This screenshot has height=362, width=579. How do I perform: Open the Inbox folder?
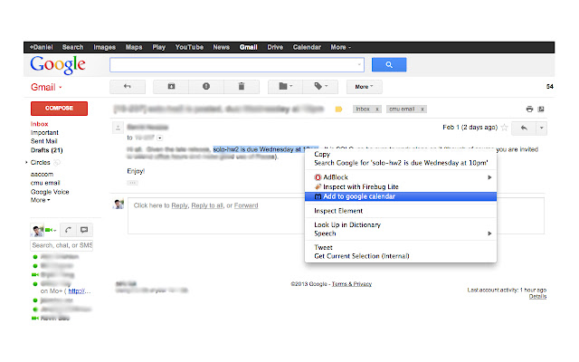tap(39, 124)
